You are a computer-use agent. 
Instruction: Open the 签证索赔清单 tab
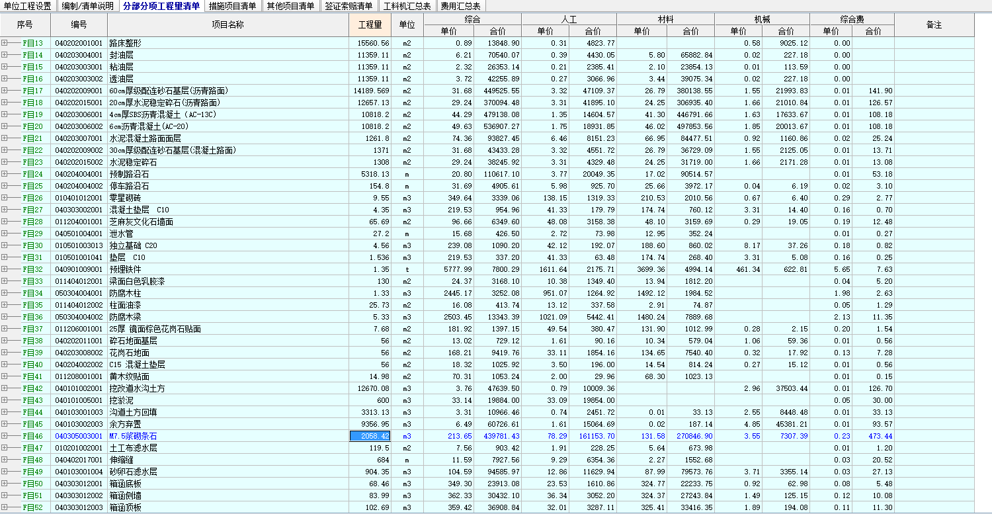(x=349, y=7)
